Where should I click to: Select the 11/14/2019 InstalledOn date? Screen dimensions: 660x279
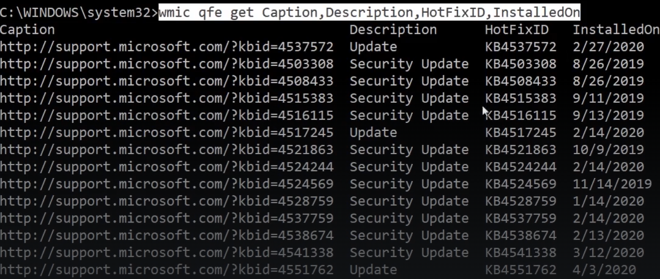tap(612, 184)
